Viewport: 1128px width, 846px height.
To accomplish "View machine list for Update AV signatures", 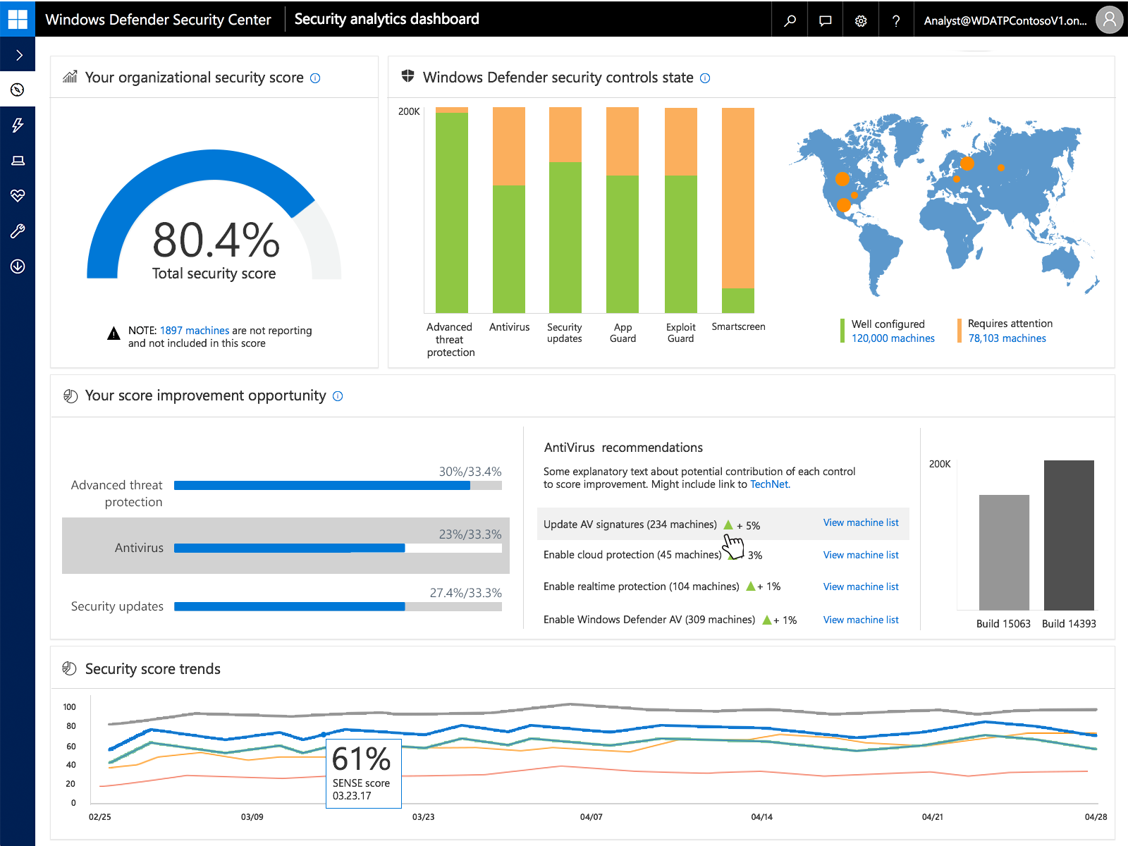I will tap(861, 522).
